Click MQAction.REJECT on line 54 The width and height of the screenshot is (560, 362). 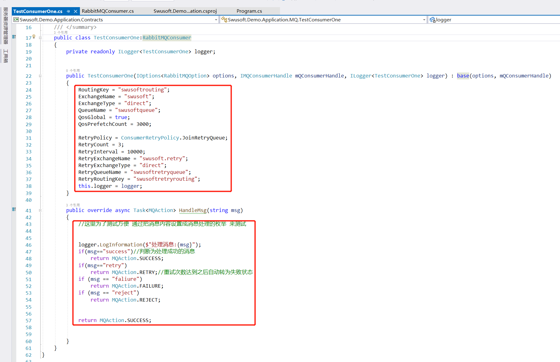click(x=135, y=300)
